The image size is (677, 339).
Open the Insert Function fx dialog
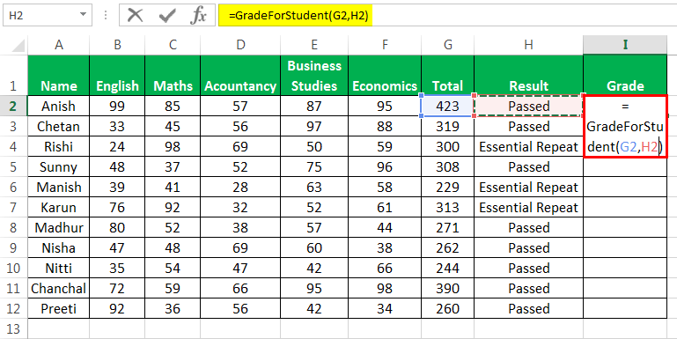click(198, 16)
